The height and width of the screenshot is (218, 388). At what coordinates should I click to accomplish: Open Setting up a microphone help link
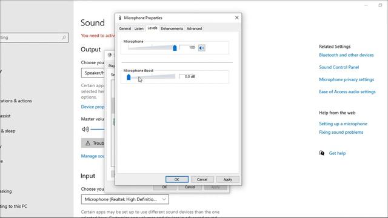click(343, 124)
